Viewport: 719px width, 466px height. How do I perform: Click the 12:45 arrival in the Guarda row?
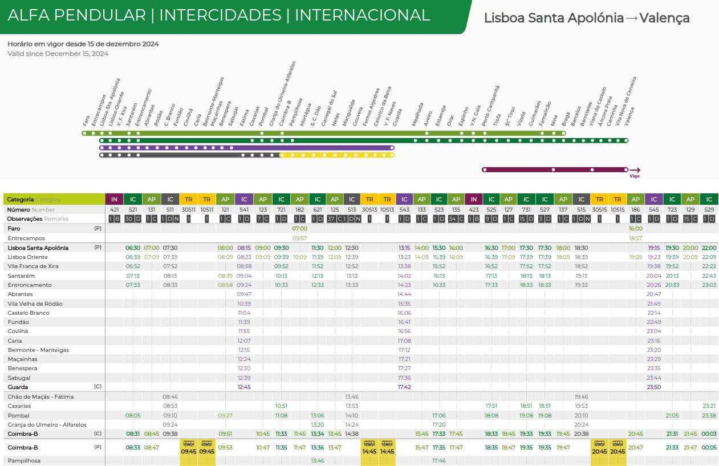[x=244, y=387]
